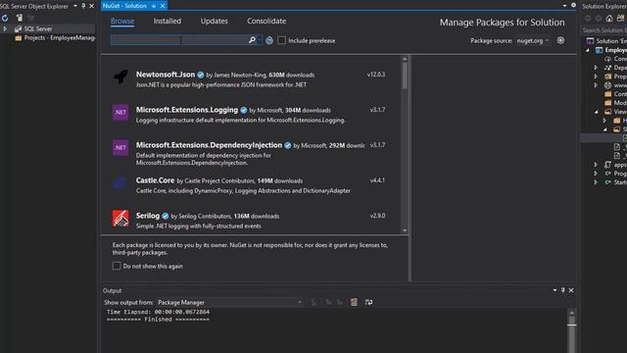Pin the Output panel
Viewport: 627px width, 353px height.
point(563,290)
